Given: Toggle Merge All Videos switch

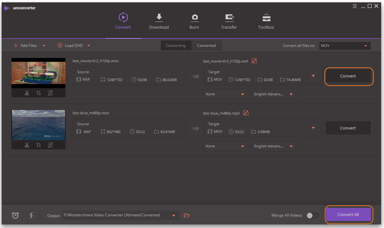Looking at the screenshot, I should click(x=313, y=215).
